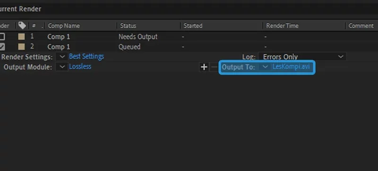Image resolution: width=378 pixels, height=171 pixels.
Task: Open Render Settings template dropdown arrow
Action: [x=62, y=57]
